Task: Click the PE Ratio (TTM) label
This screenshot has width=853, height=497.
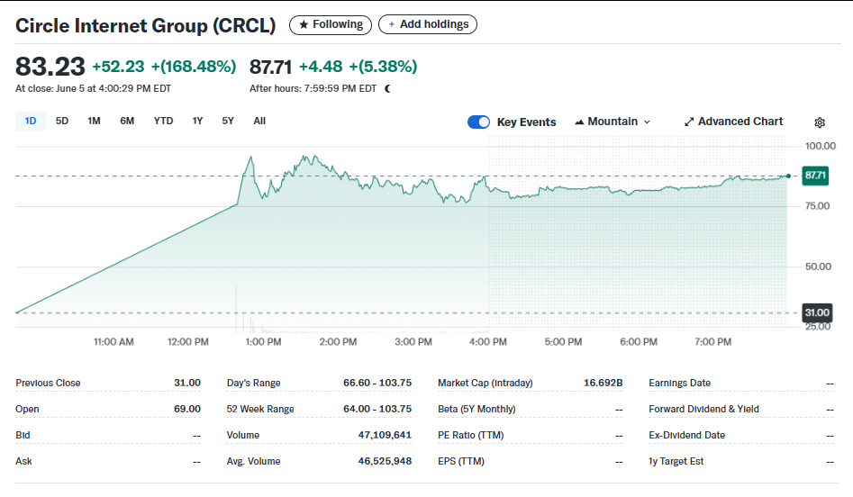Action: click(470, 435)
